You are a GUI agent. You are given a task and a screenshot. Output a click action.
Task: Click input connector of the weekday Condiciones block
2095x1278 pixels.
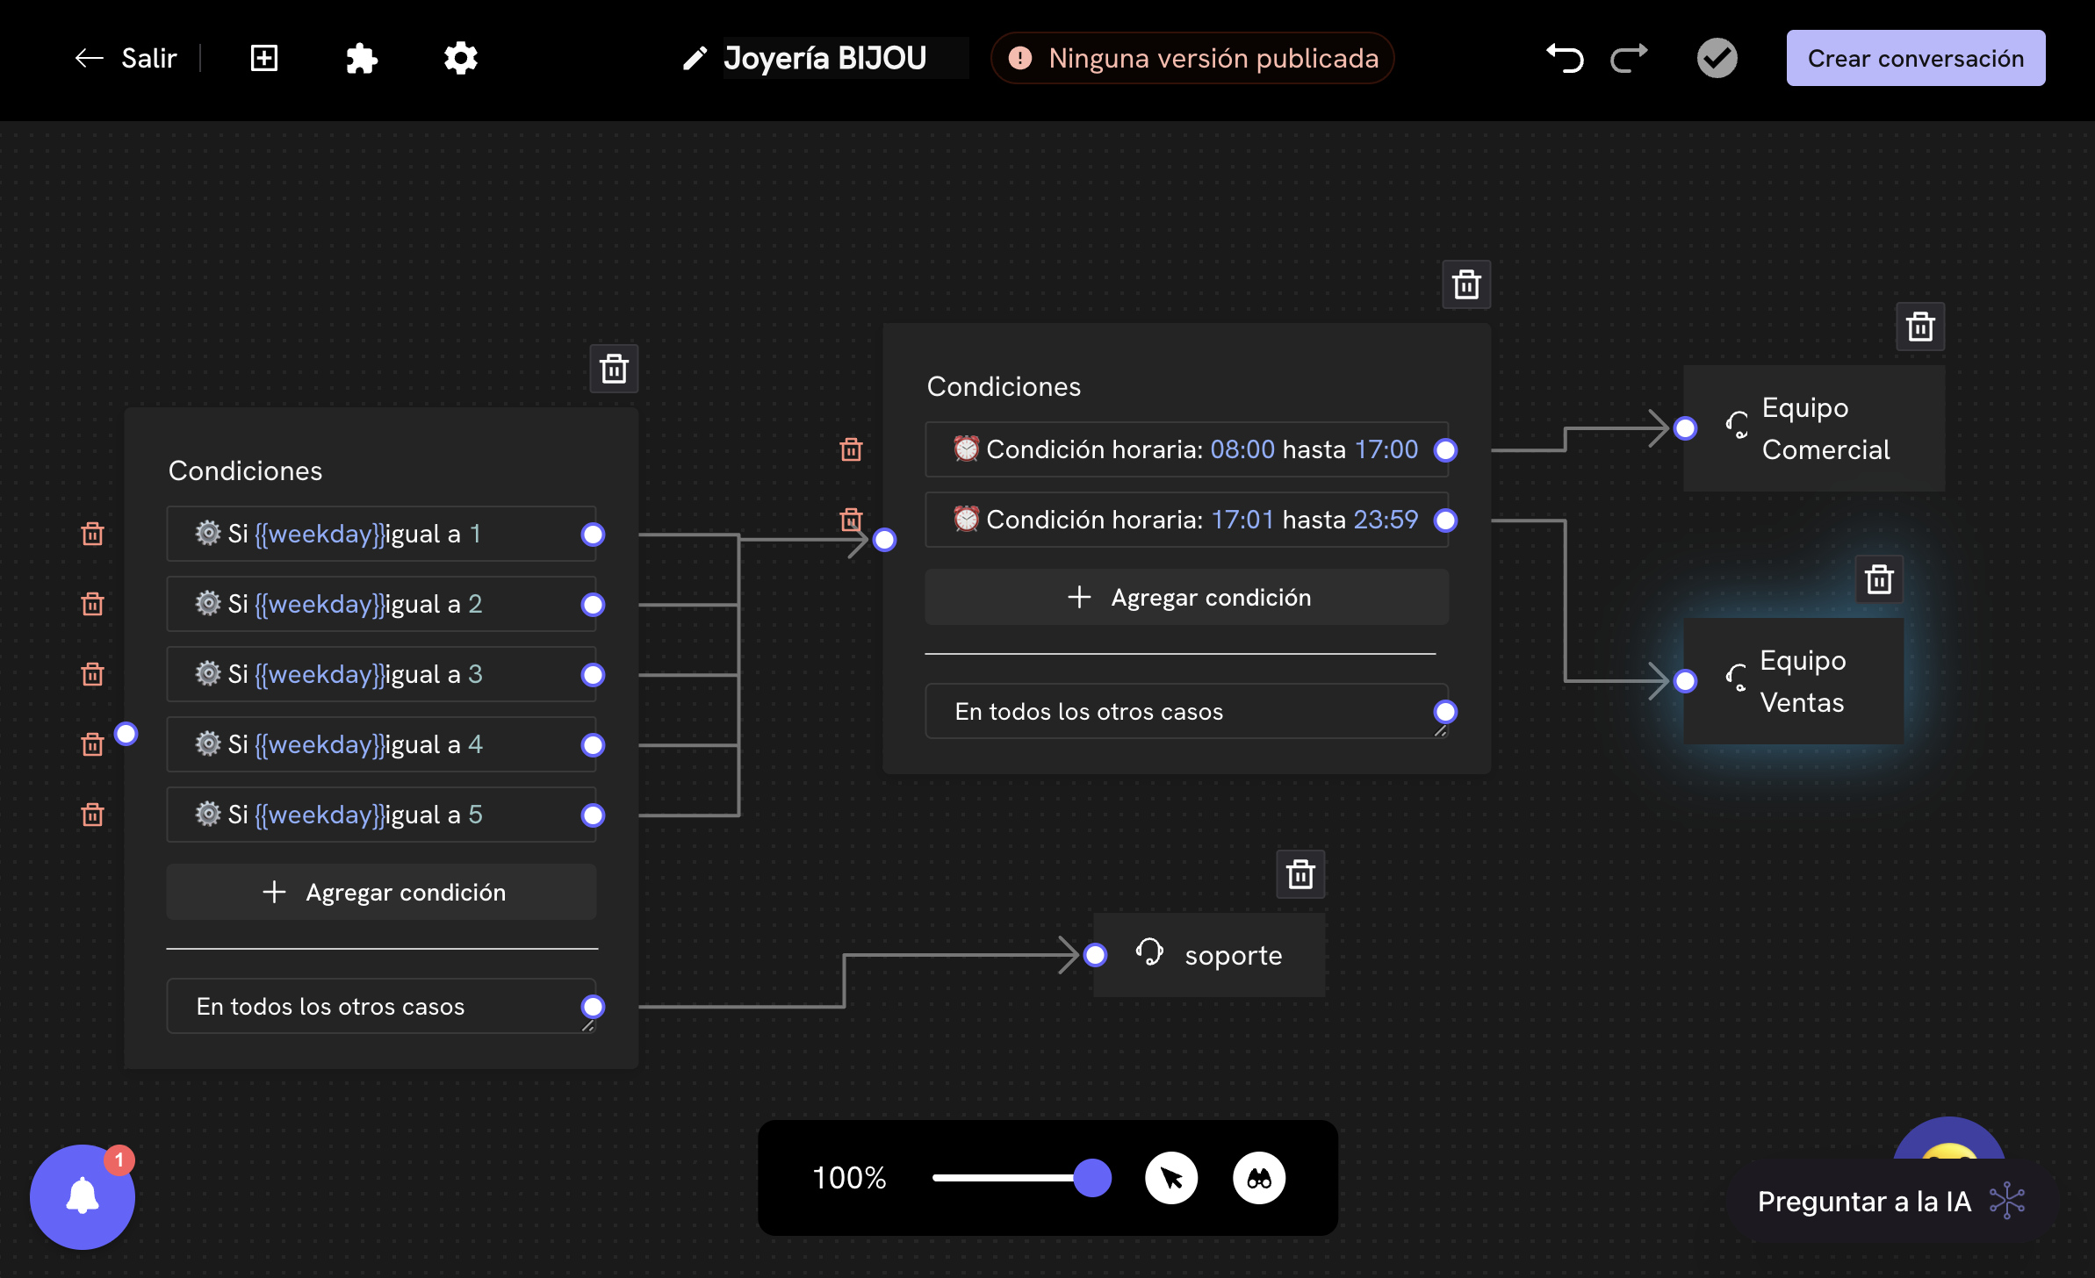[126, 734]
